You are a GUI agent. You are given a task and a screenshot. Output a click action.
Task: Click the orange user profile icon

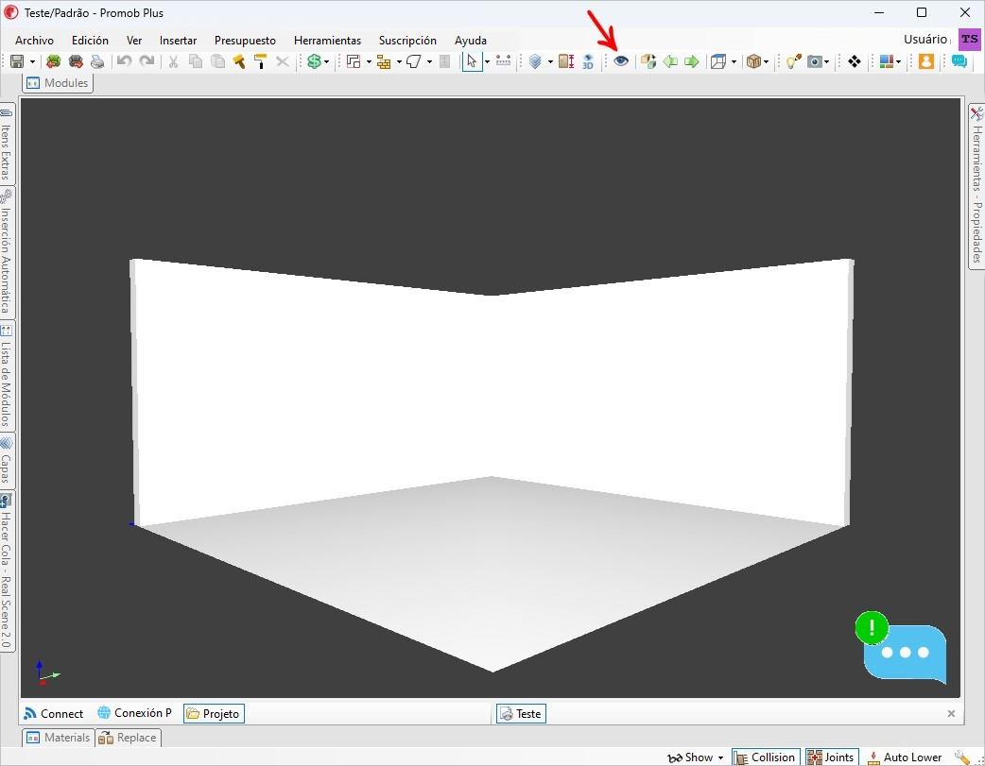[926, 61]
